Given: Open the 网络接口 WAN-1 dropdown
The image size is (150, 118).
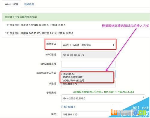Looking at the screenshot, I should [x=88, y=45].
